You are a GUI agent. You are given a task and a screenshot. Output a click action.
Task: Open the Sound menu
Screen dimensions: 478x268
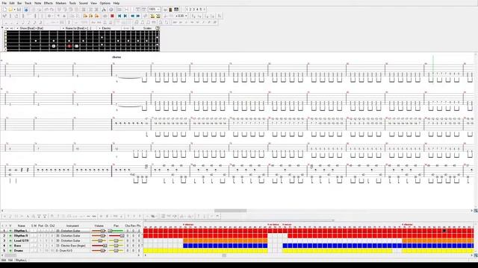tap(83, 3)
